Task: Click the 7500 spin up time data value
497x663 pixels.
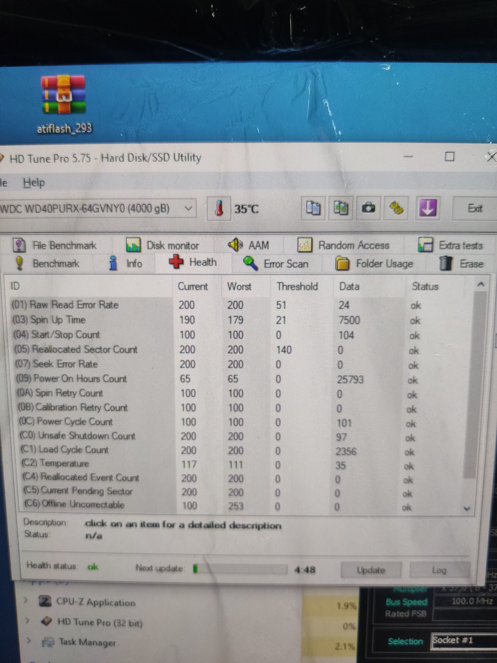Action: 349,320
